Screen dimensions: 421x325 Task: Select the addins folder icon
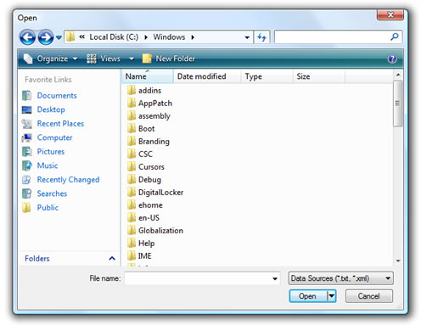pyautogui.click(x=132, y=90)
